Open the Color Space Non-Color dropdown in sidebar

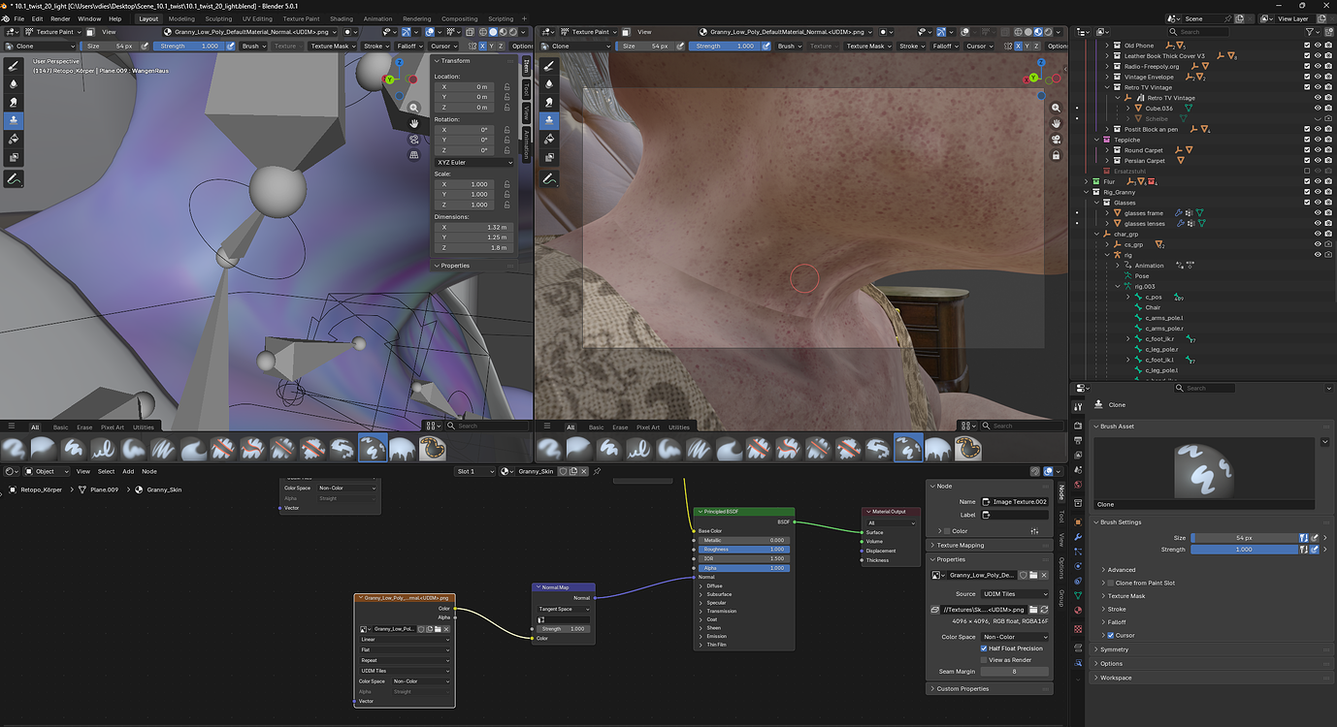[1015, 637]
